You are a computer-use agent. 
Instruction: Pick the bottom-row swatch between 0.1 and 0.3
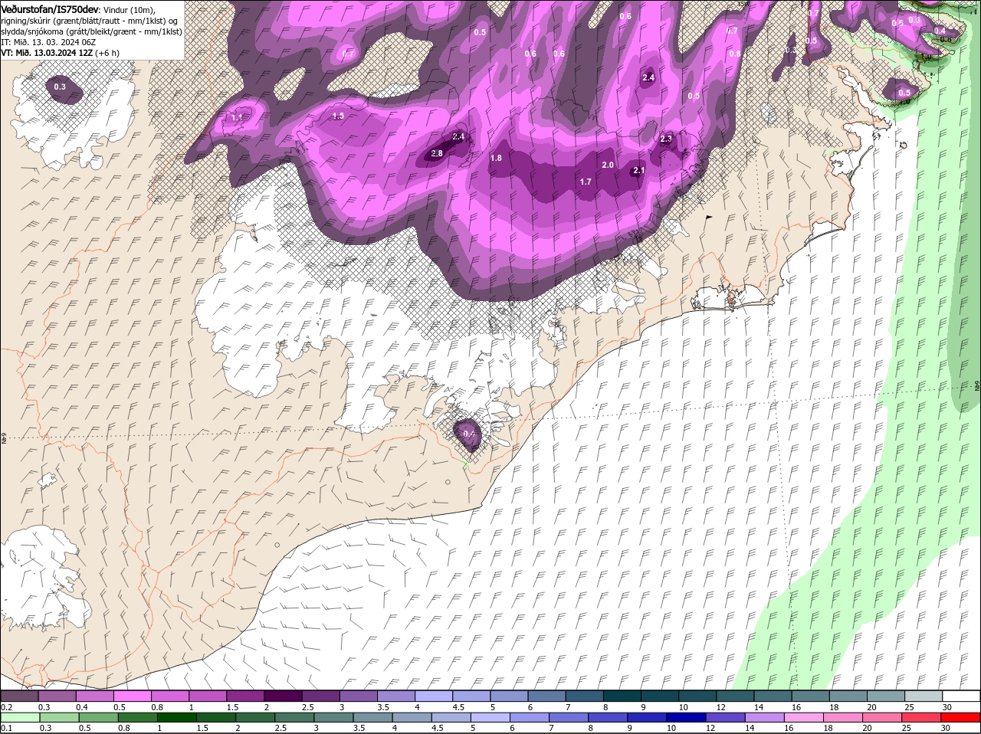19,717
